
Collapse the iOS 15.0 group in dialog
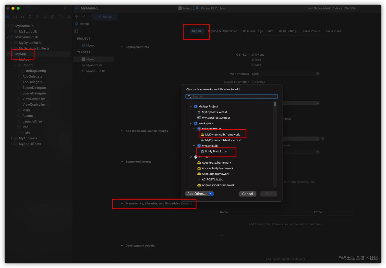click(191, 157)
